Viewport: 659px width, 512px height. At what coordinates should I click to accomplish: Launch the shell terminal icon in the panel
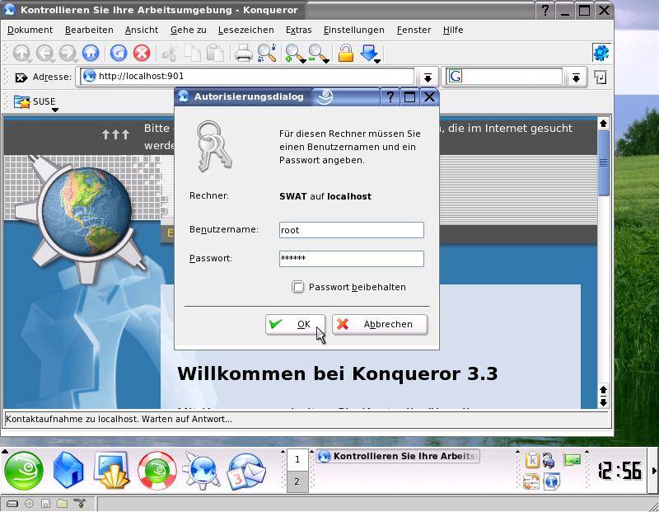point(112,470)
